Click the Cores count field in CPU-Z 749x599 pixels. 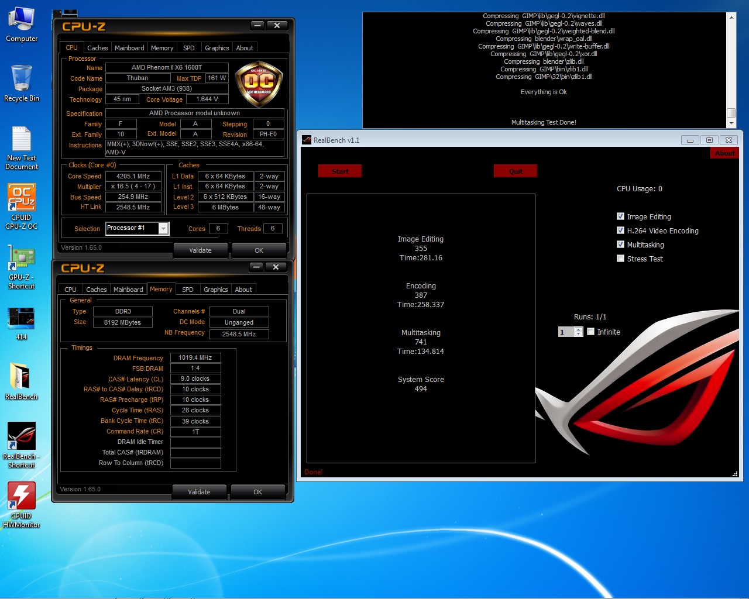tap(218, 228)
